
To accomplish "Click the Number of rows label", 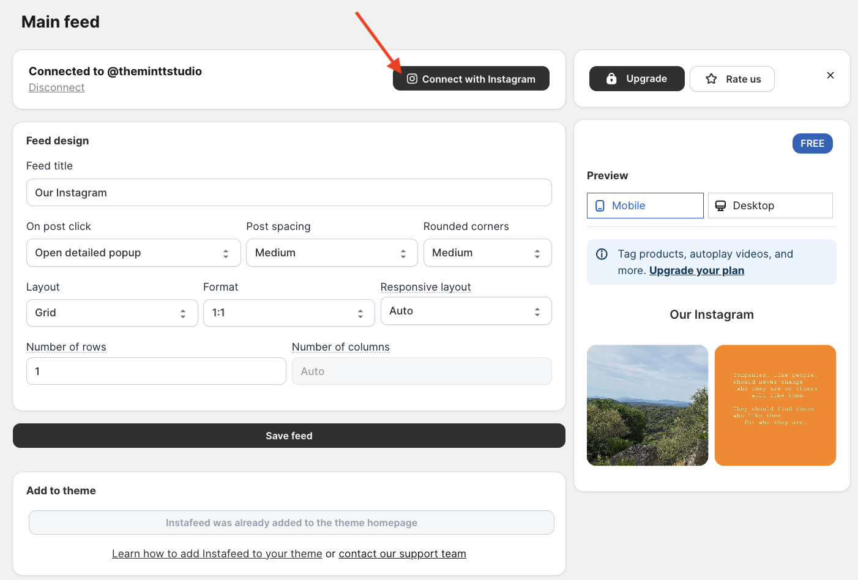I will (66, 347).
